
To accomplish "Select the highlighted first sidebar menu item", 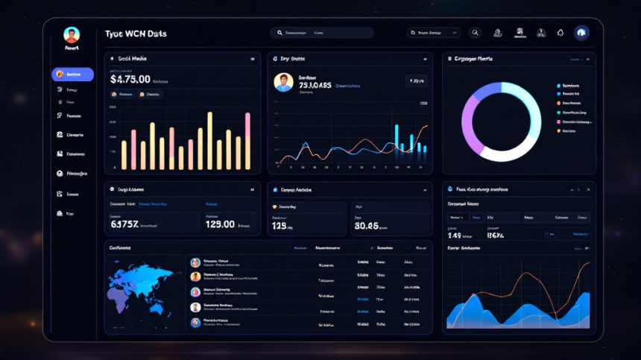I will pos(72,75).
